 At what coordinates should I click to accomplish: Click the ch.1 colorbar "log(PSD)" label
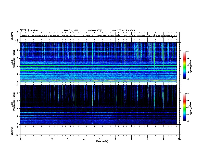click(x=191, y=66)
